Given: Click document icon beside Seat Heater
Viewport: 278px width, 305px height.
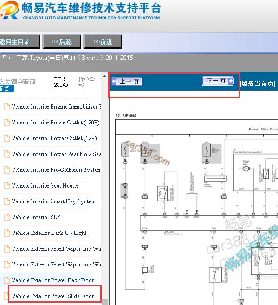Looking at the screenshot, I should [7, 186].
